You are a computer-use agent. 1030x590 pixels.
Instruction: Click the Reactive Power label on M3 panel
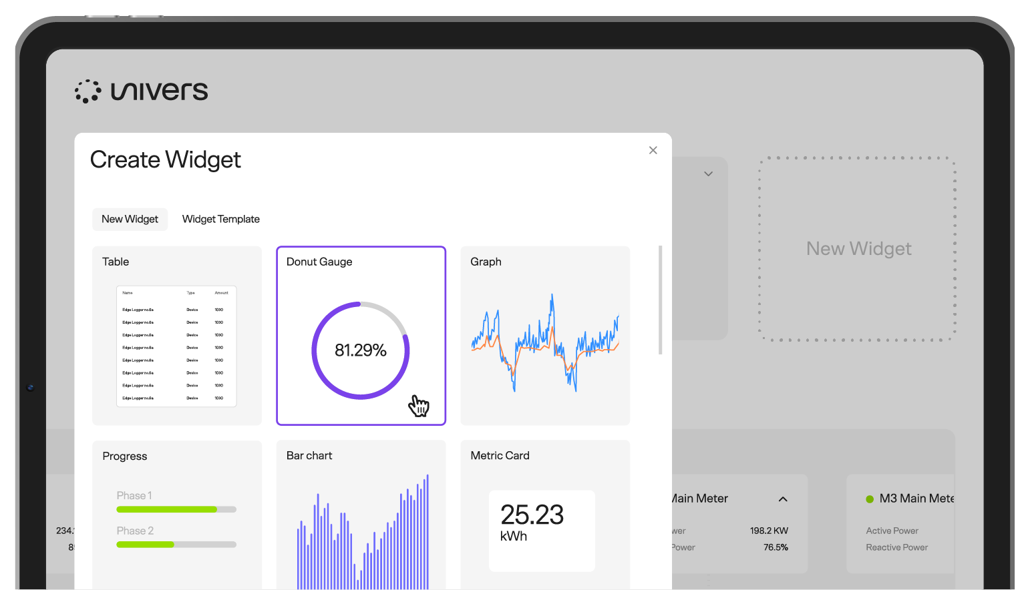point(896,547)
